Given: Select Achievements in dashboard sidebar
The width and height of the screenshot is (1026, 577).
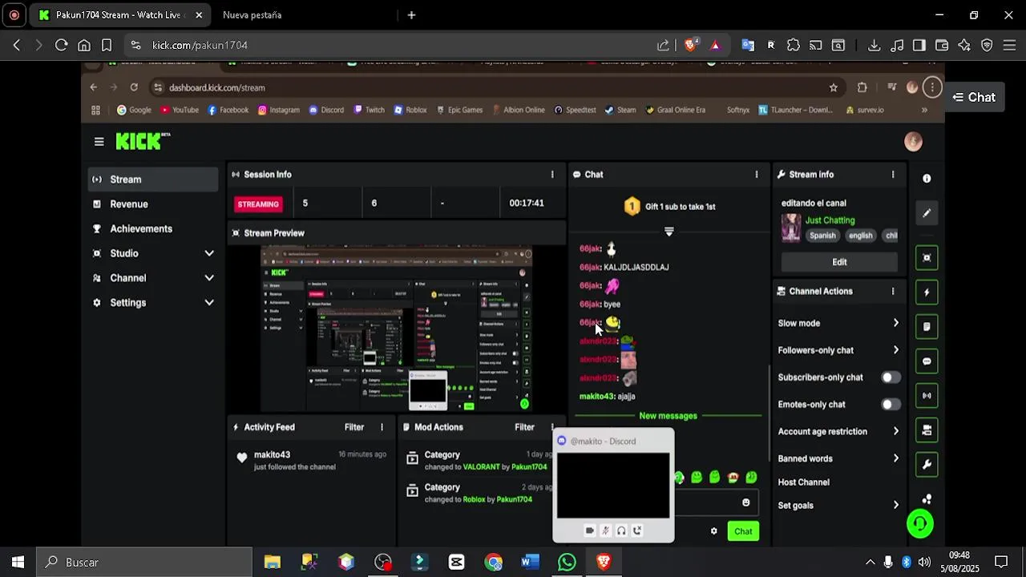Looking at the screenshot, I should click(x=153, y=229).
